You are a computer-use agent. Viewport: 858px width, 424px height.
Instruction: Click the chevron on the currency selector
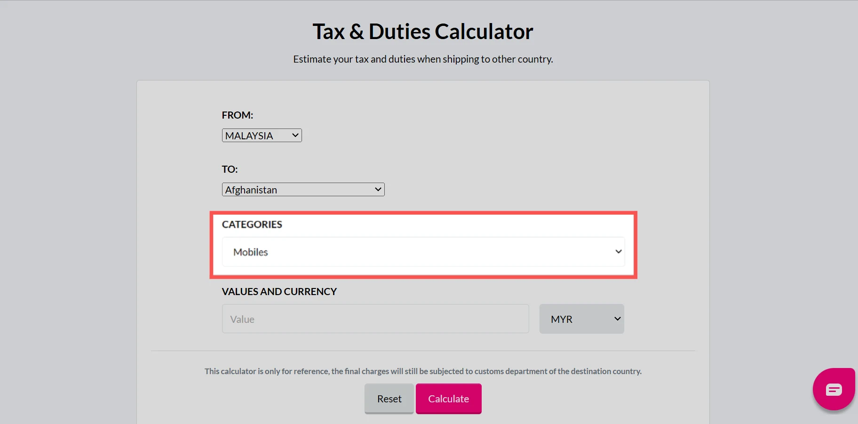point(617,319)
